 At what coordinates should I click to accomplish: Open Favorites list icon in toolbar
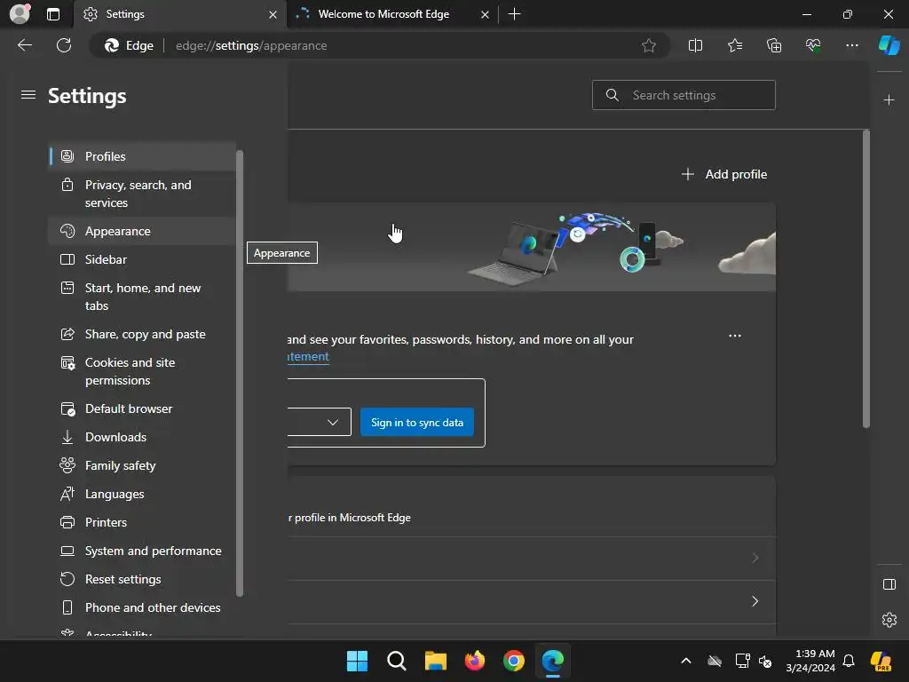click(734, 45)
